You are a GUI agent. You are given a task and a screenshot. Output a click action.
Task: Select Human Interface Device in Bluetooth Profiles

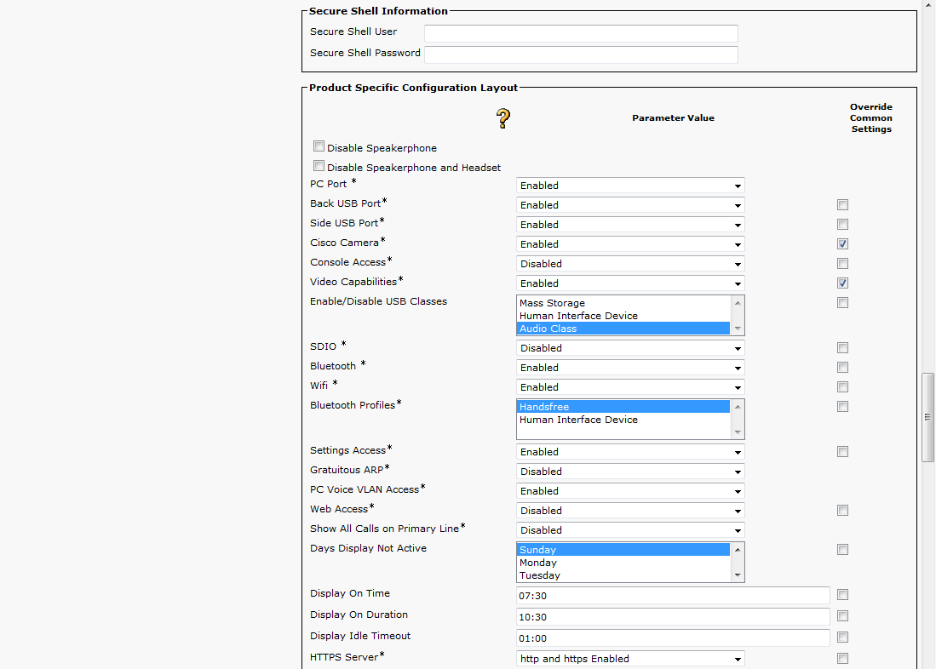[x=578, y=420]
